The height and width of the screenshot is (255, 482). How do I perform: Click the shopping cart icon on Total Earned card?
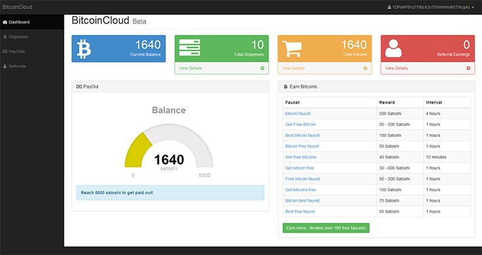[292, 49]
